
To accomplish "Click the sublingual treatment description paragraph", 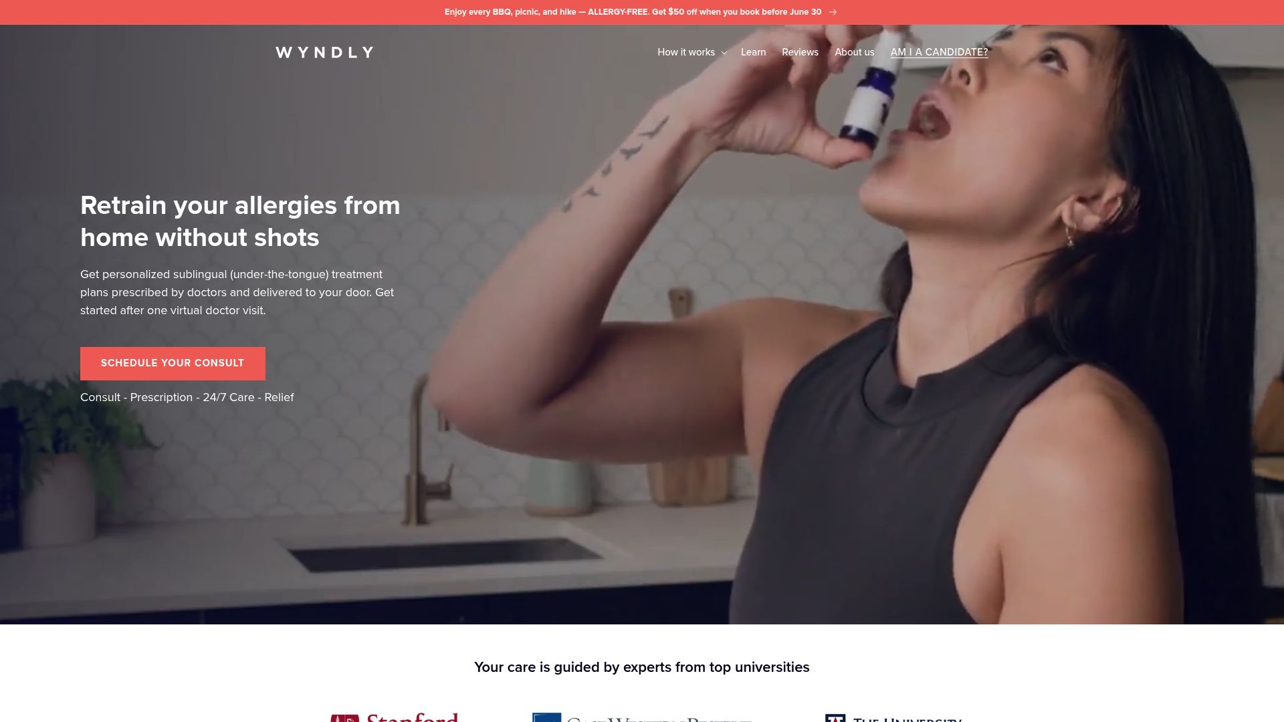I will click(x=237, y=292).
